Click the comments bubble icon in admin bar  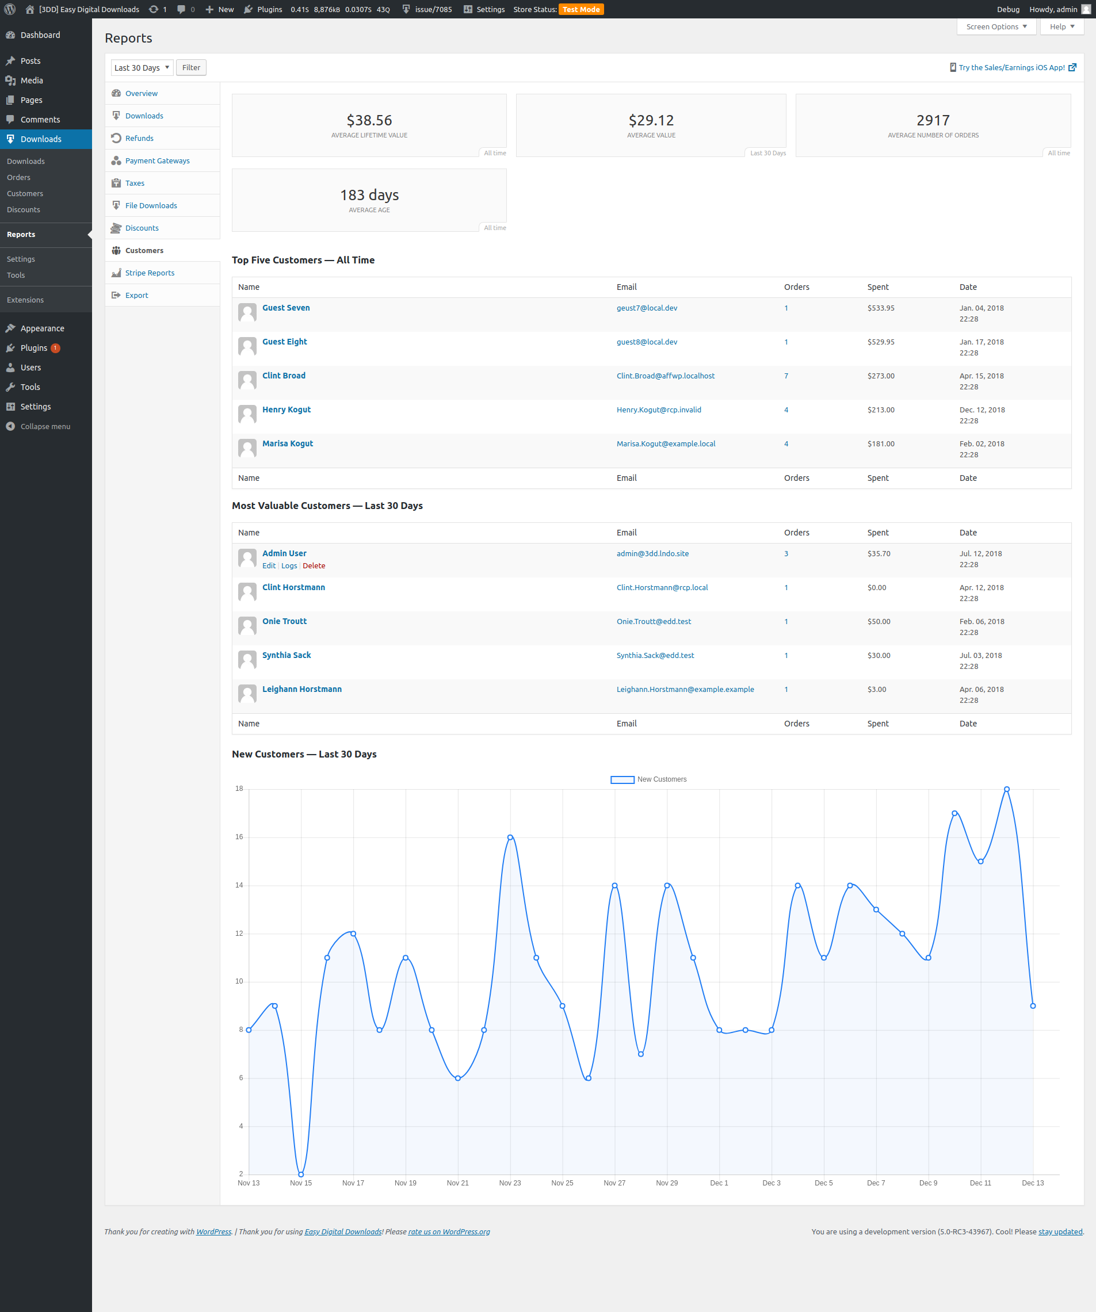[x=181, y=9]
